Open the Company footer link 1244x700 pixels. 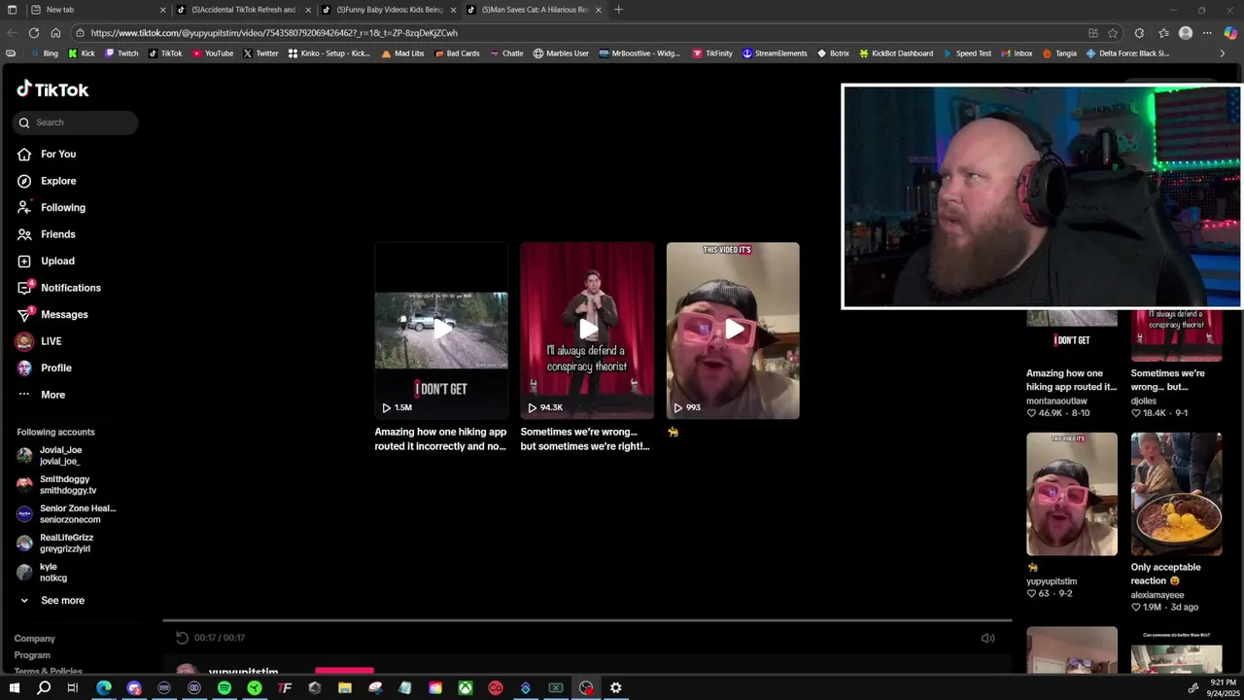click(x=35, y=639)
